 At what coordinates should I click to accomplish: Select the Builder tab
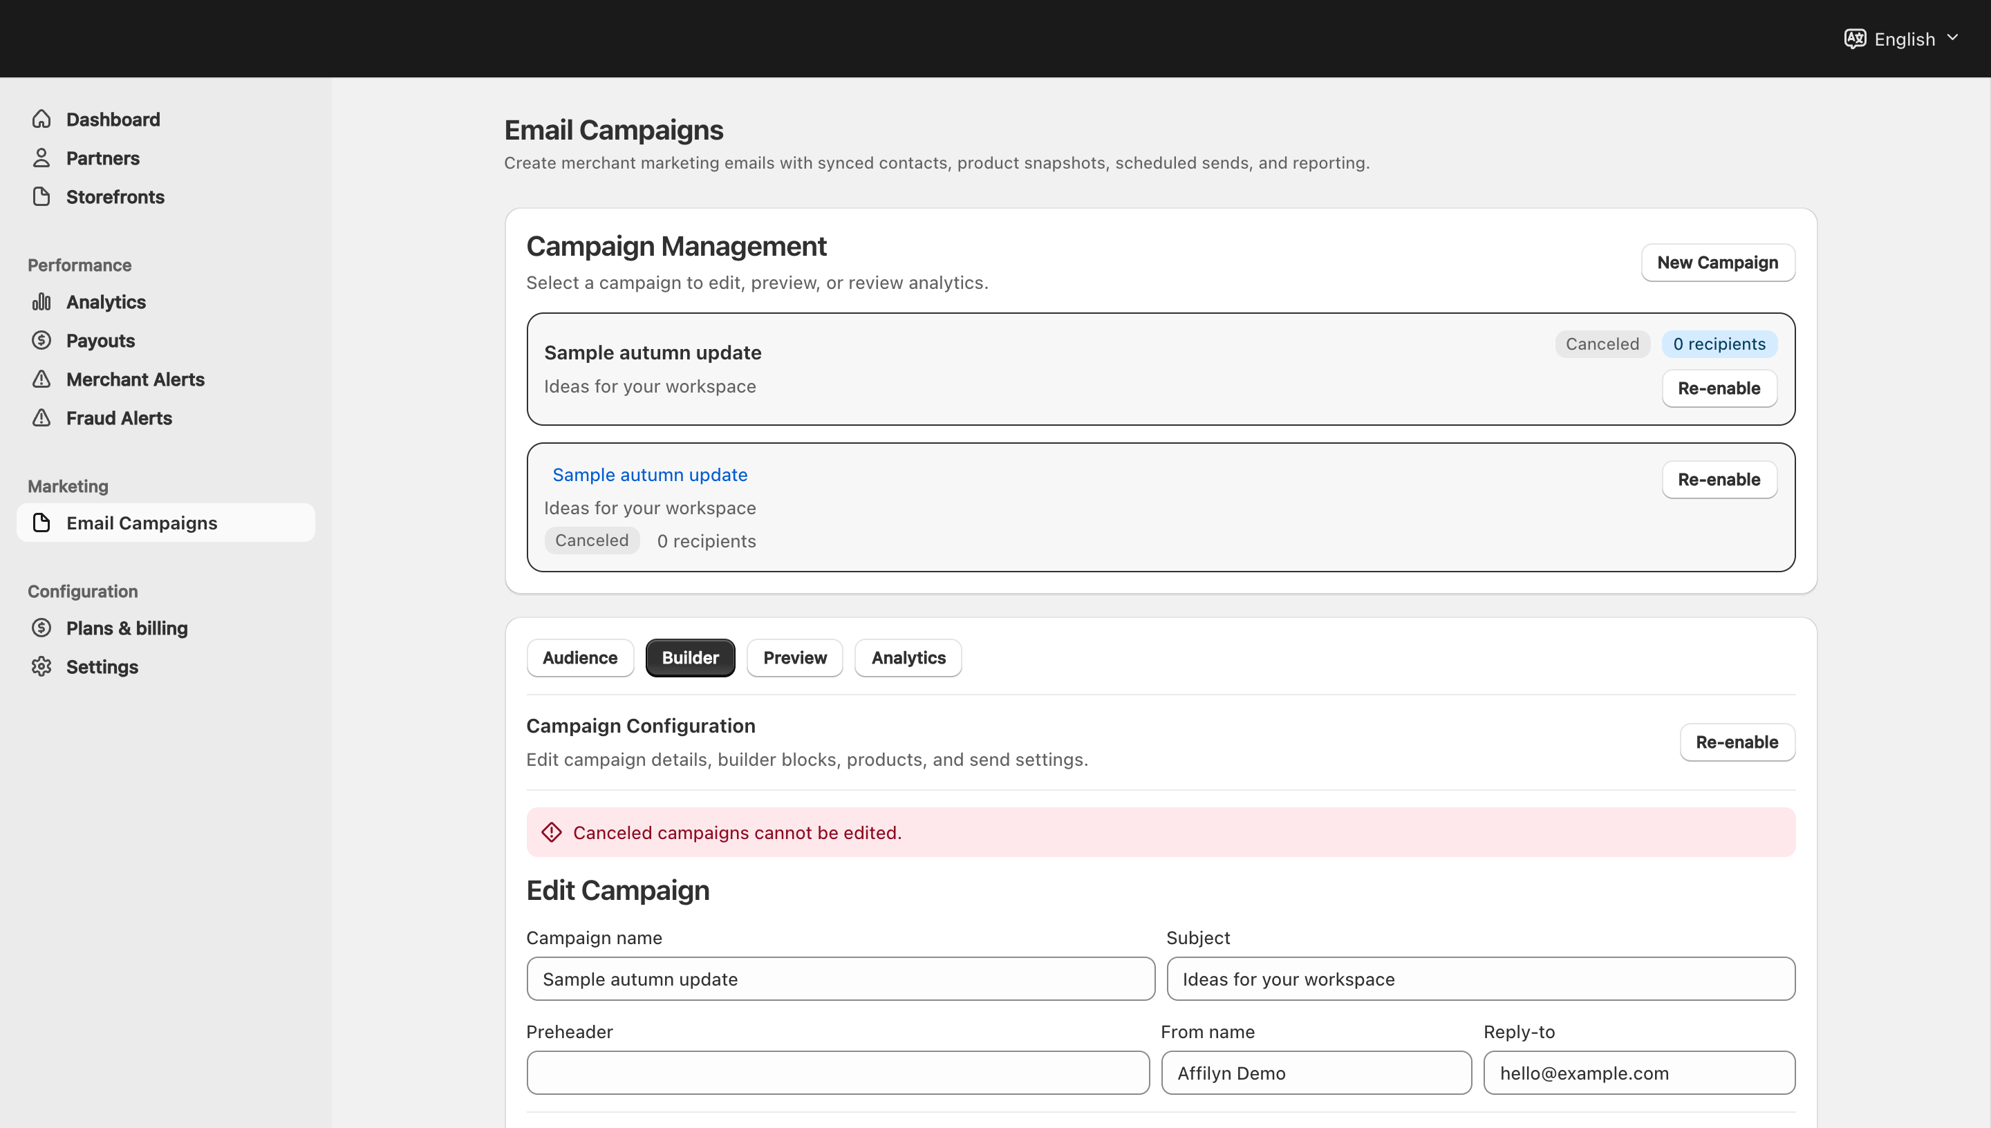(x=690, y=658)
